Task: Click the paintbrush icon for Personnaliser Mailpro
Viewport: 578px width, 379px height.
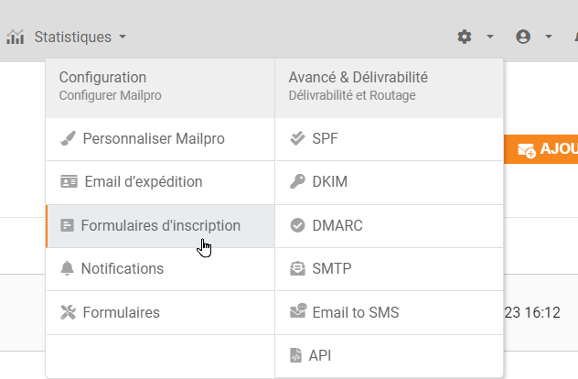Action: 68,139
